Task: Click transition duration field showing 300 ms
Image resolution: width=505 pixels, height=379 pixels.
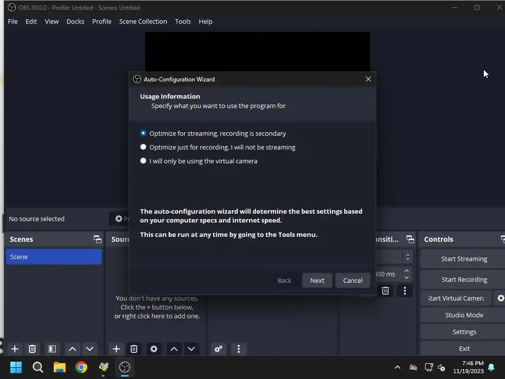Action: 389,274
